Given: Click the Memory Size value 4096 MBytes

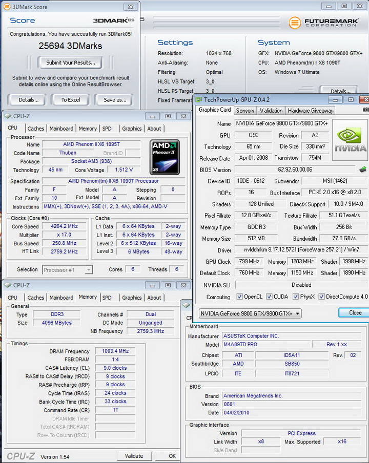Looking at the screenshot, I should [x=56, y=323].
